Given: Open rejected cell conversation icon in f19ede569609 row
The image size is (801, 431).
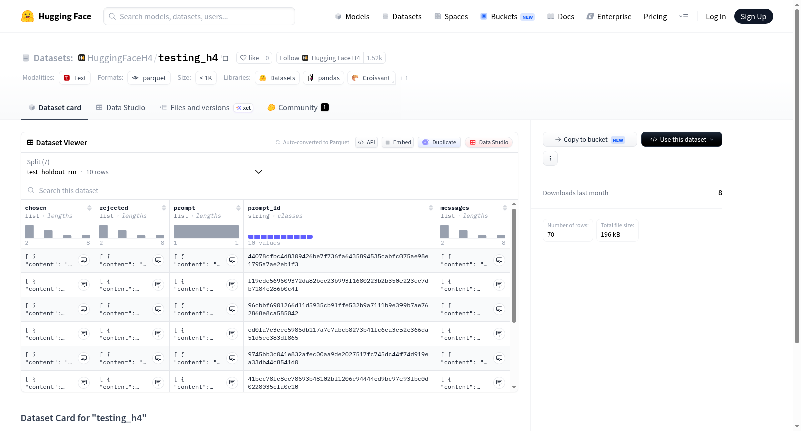Looking at the screenshot, I should pos(158,285).
